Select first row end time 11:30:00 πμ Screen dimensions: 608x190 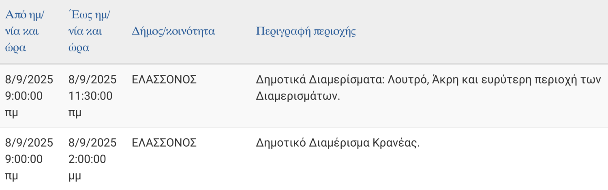(91, 96)
